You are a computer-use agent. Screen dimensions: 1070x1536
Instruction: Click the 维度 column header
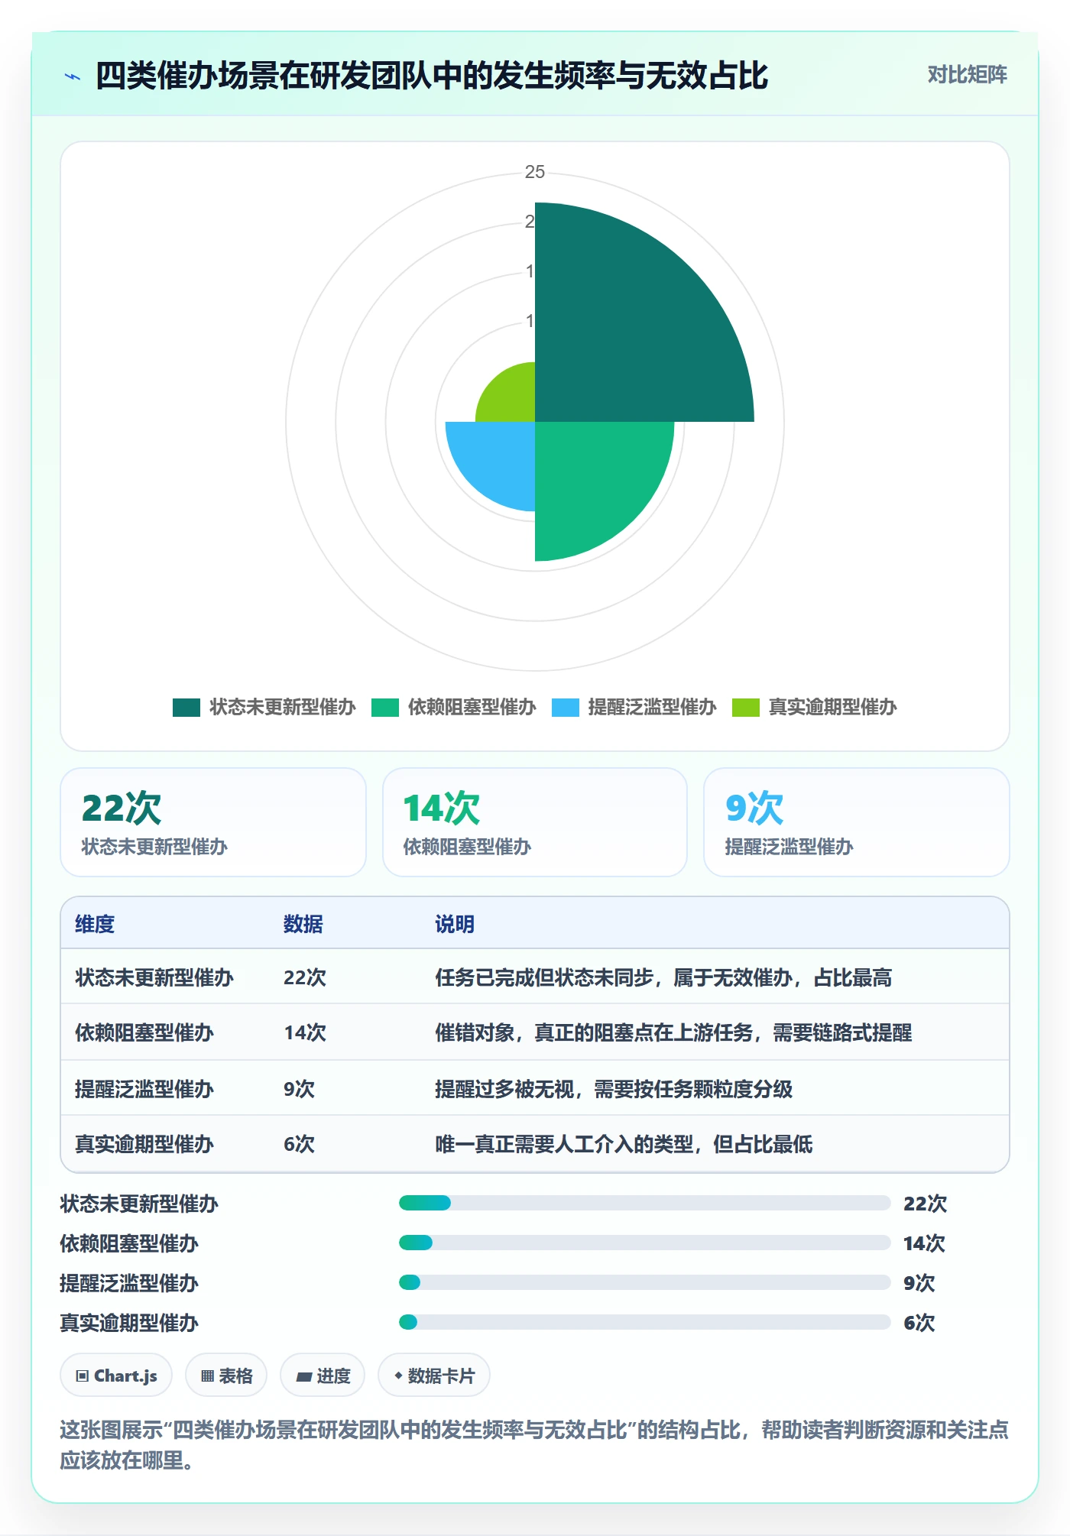(95, 924)
